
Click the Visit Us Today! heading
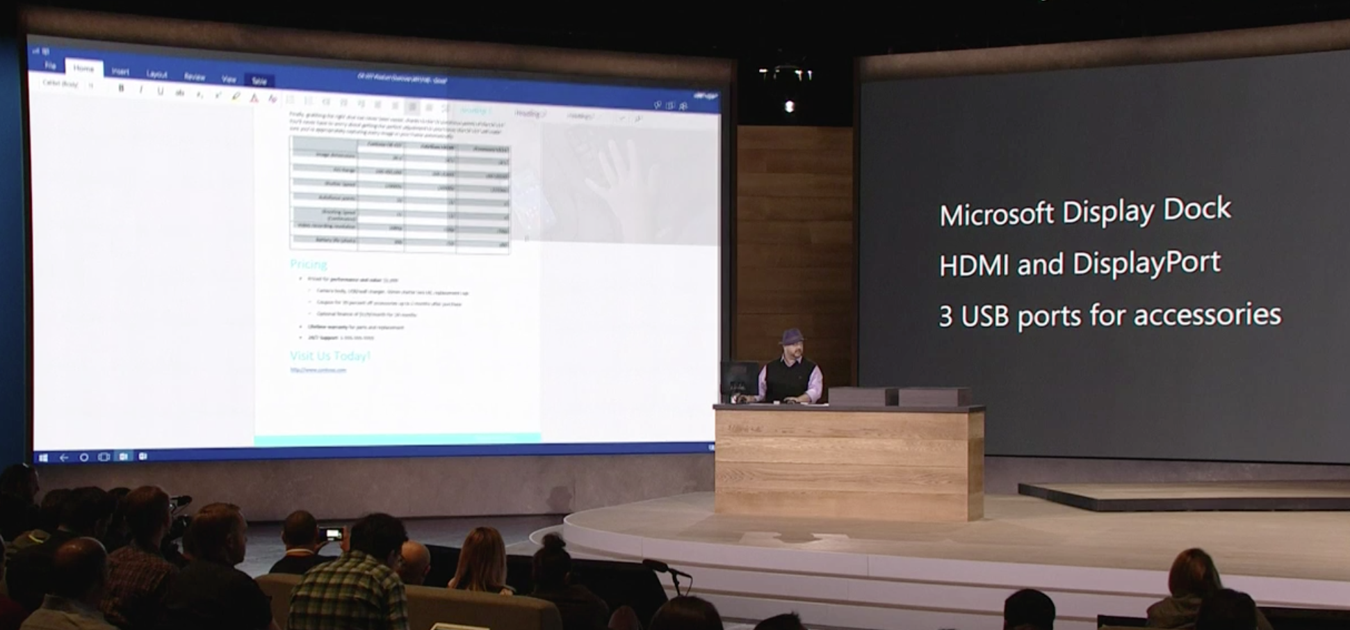coord(330,356)
